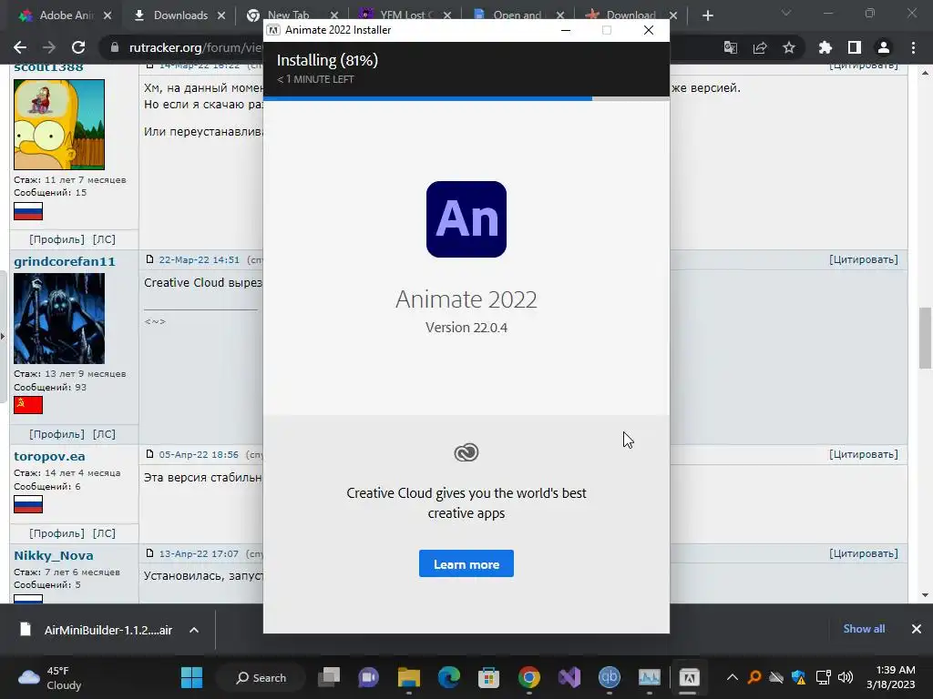
Task: Bookmark this page with star icon
Action: coord(789,47)
